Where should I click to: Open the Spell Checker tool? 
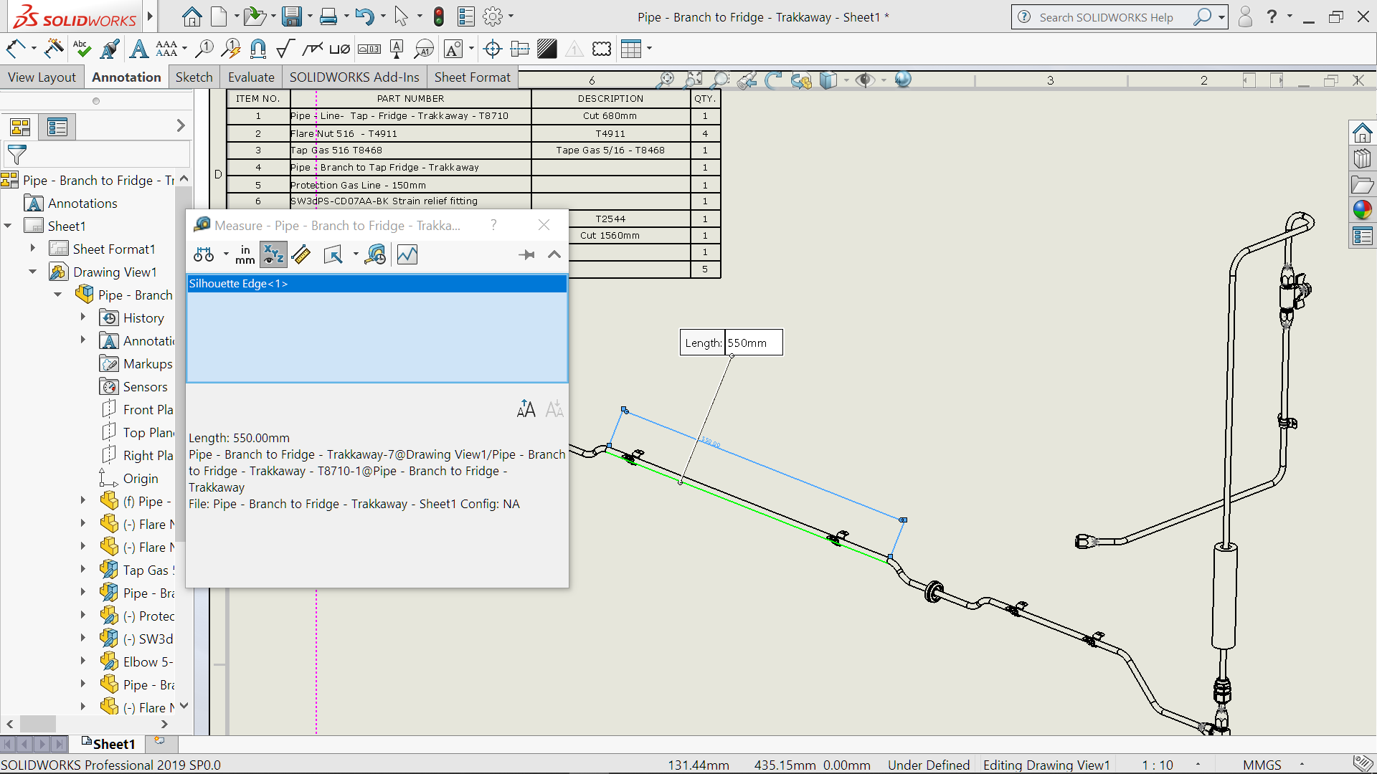click(x=82, y=49)
